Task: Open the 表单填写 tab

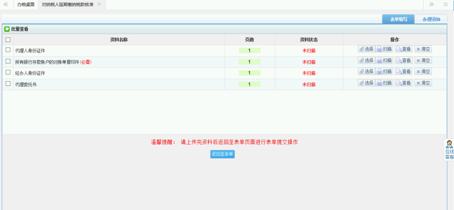Action: (x=399, y=19)
